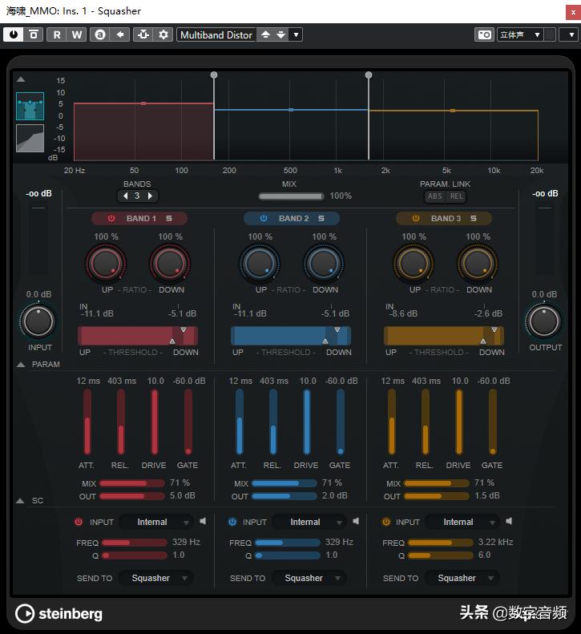
Task: Click the Band 3 side-chain listen speaker icon
Action: coord(509,521)
